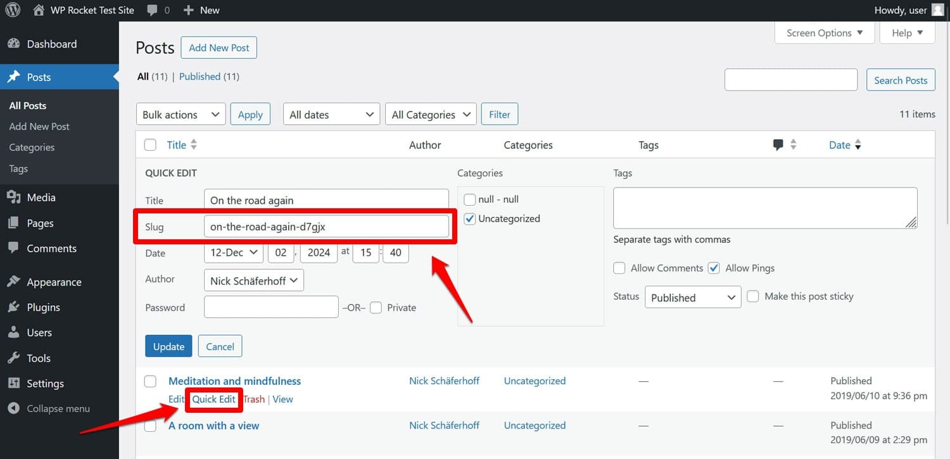Click the Password field
This screenshot has width=950, height=459.
click(271, 307)
